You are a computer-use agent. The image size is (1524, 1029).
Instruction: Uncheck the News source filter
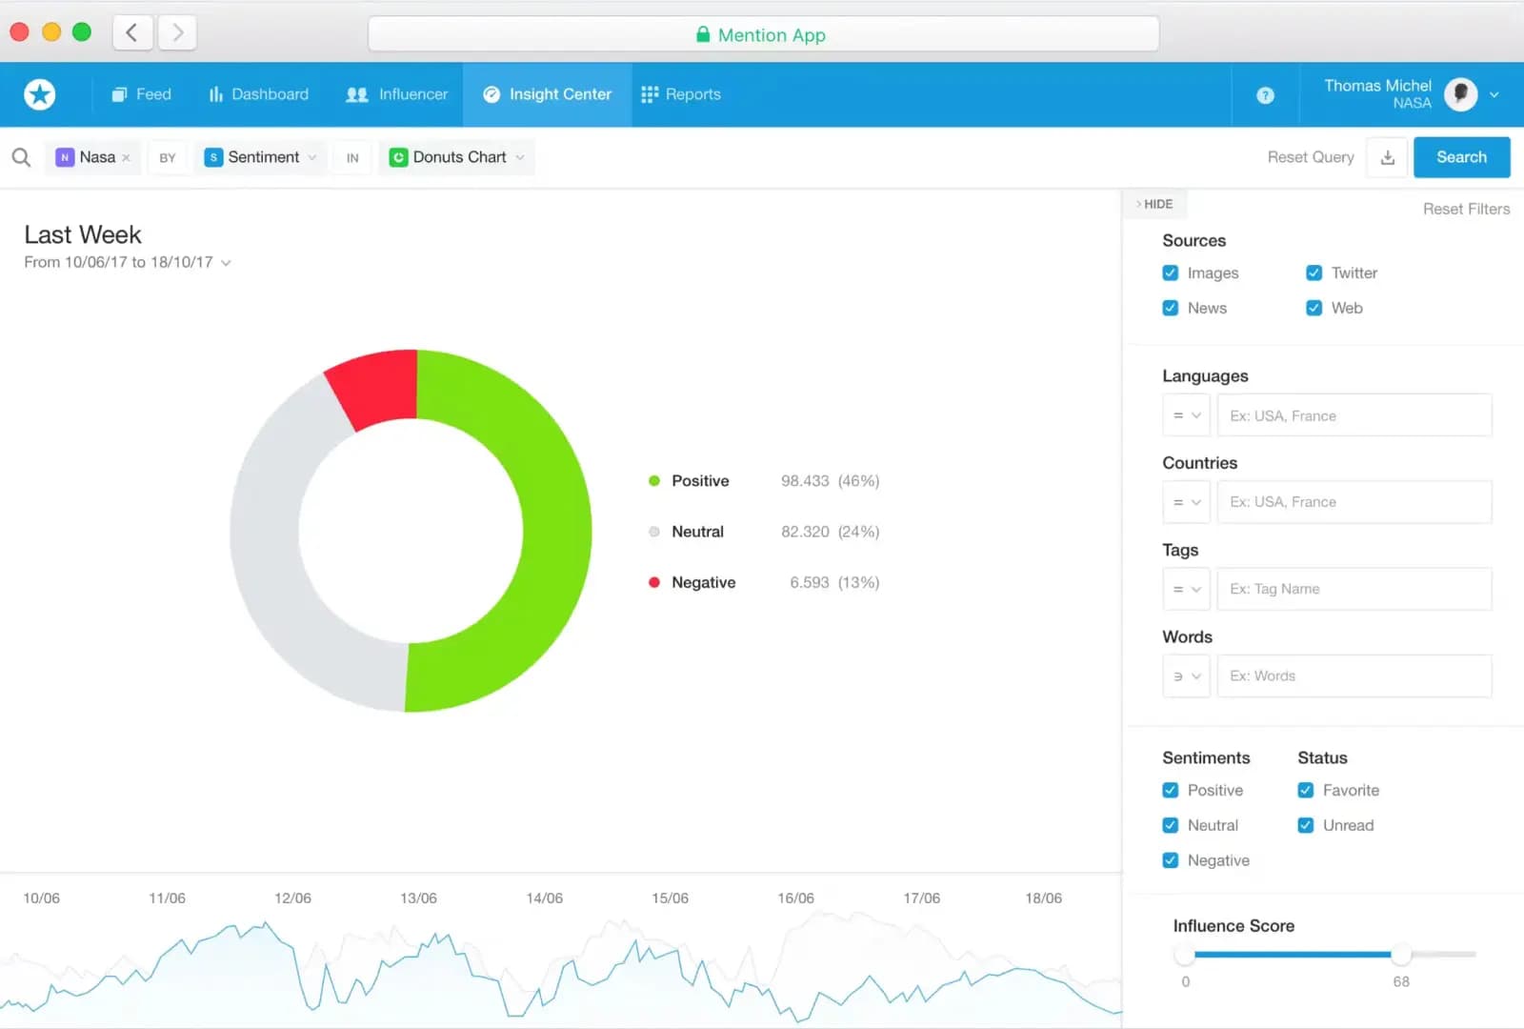[x=1170, y=308]
